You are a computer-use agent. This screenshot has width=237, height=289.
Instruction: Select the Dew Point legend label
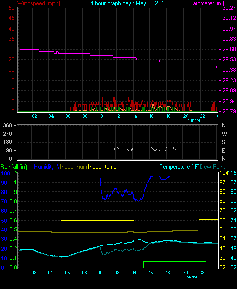pos(213,167)
